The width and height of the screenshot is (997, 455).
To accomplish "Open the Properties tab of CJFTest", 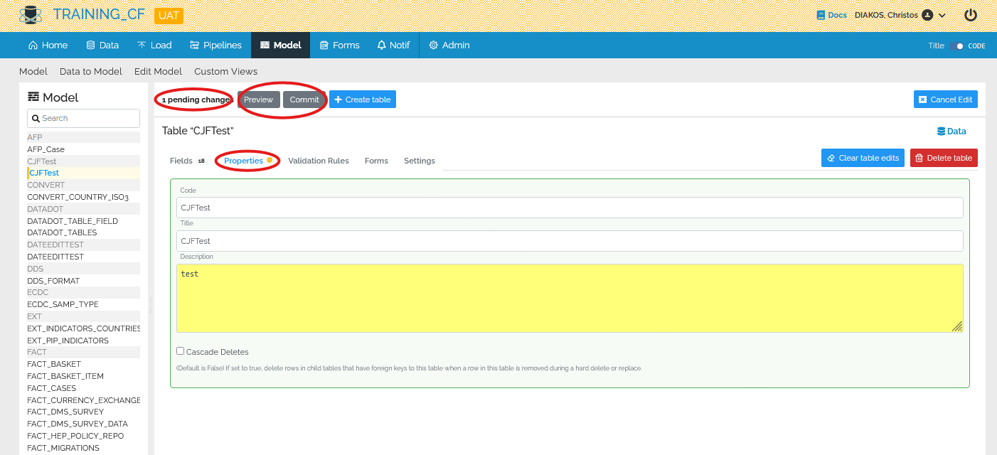I will pos(245,161).
